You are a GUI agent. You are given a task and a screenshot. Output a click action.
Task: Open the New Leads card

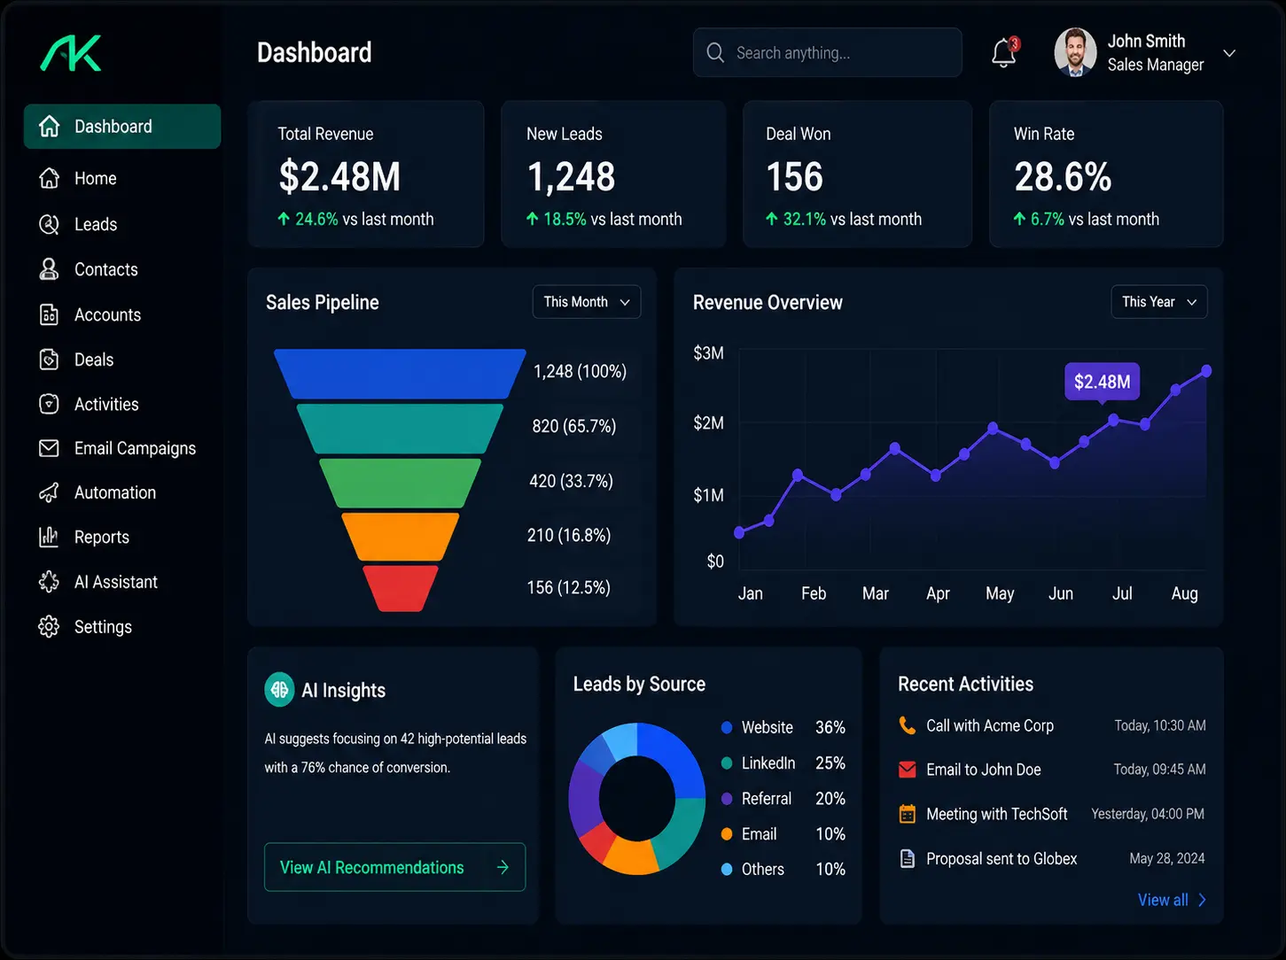pyautogui.click(x=613, y=174)
